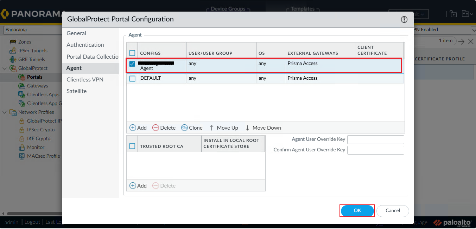The width and height of the screenshot is (476, 229).
Task: Open the Clientless VPN tab
Action: 85,80
